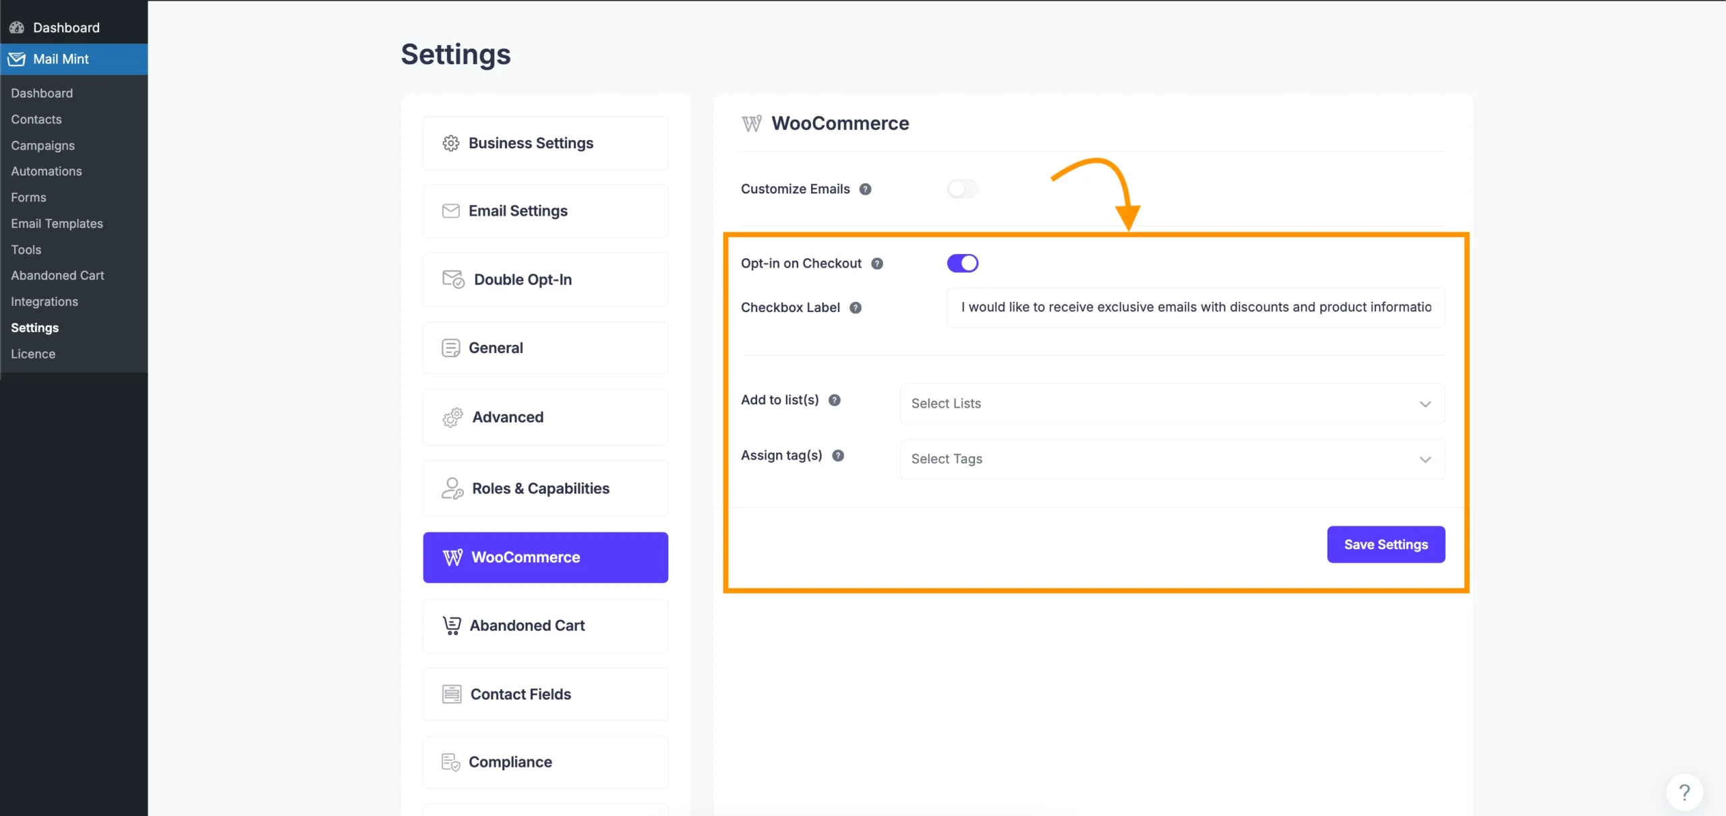The height and width of the screenshot is (816, 1726).
Task: Click the Opt-in on Checkout help icon
Action: [x=876, y=263]
